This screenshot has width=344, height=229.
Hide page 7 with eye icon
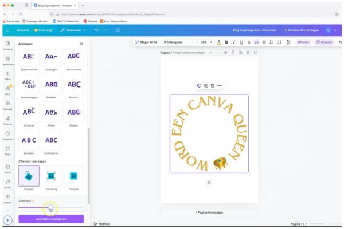click(225, 53)
